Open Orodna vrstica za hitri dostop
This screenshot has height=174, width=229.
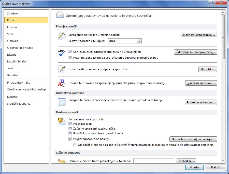pyautogui.click(x=26, y=89)
